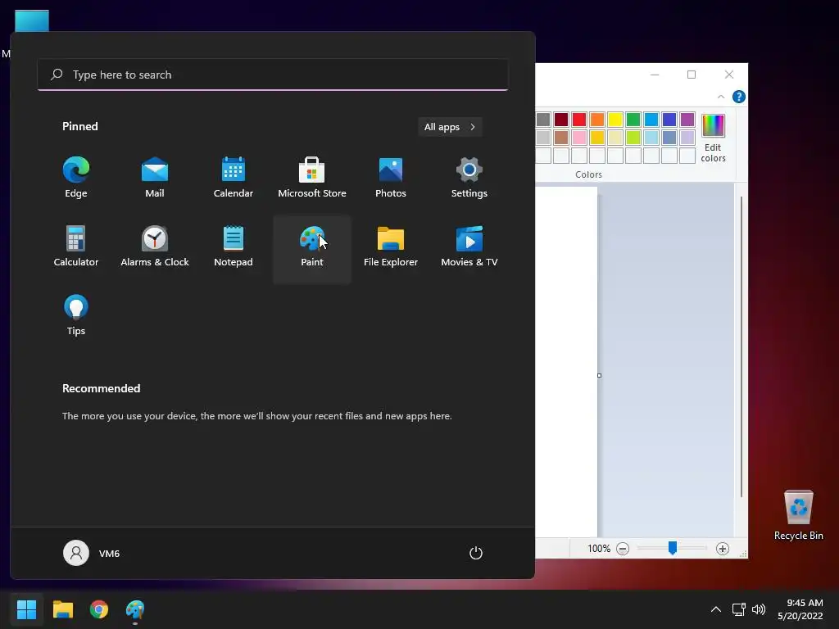
Task: Launch Notepad
Action: coord(234,247)
